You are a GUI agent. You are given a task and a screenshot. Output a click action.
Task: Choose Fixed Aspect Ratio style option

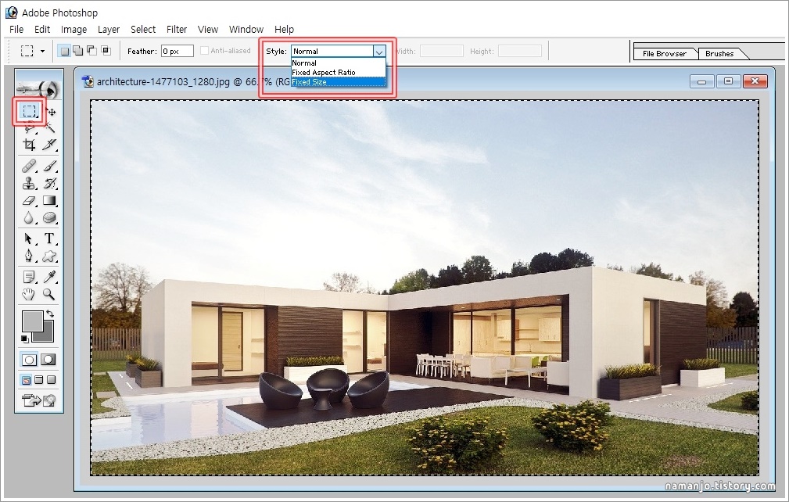(339, 73)
